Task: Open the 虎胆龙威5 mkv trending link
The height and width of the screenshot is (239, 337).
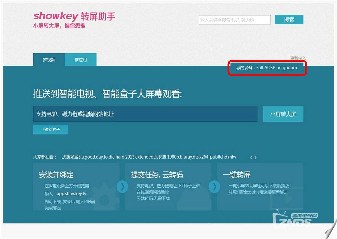Action: pyautogui.click(x=149, y=157)
